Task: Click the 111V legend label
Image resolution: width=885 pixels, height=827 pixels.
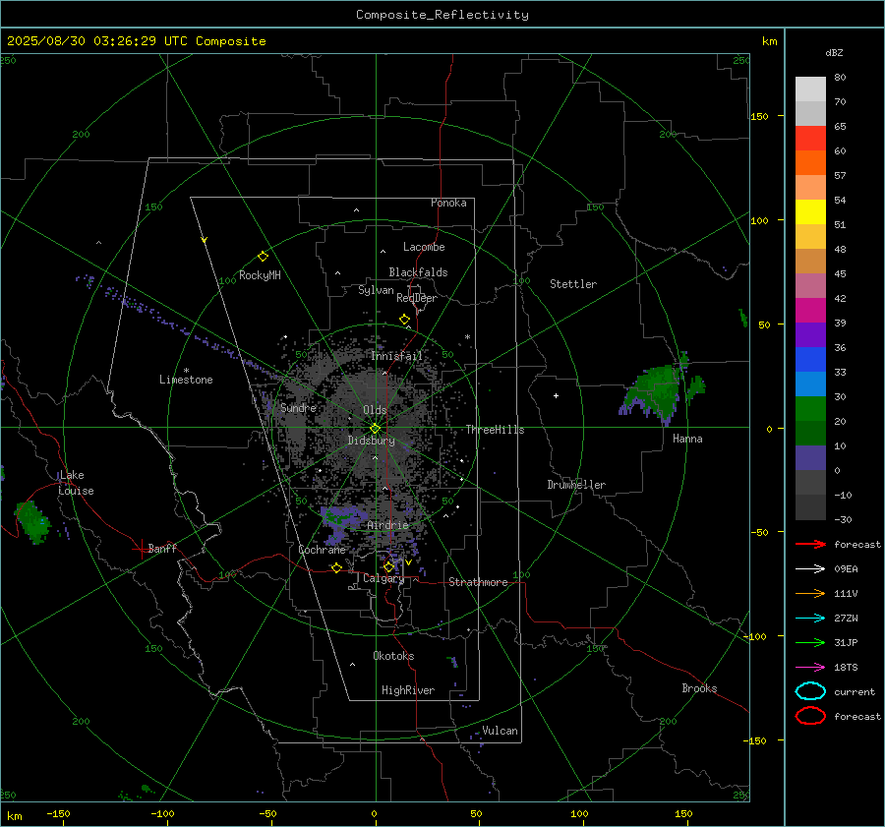Action: (x=846, y=593)
